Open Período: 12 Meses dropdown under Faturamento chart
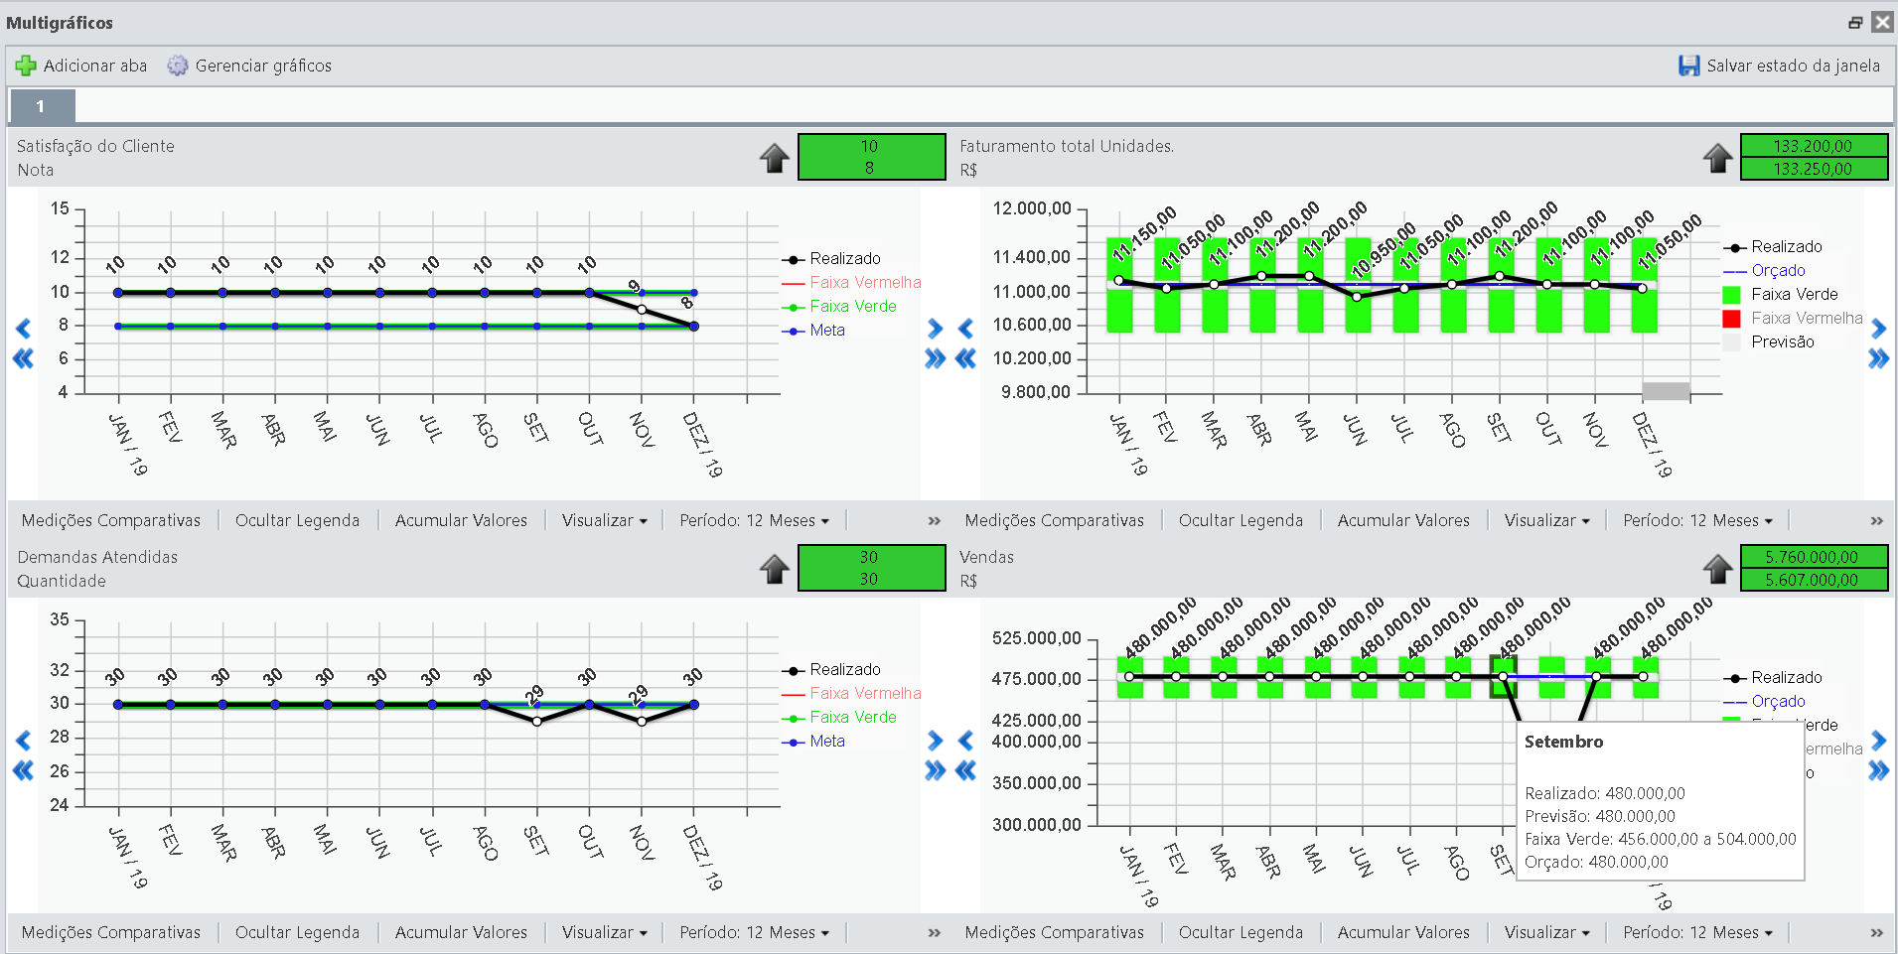Viewport: 1898px width, 954px height. [1697, 520]
